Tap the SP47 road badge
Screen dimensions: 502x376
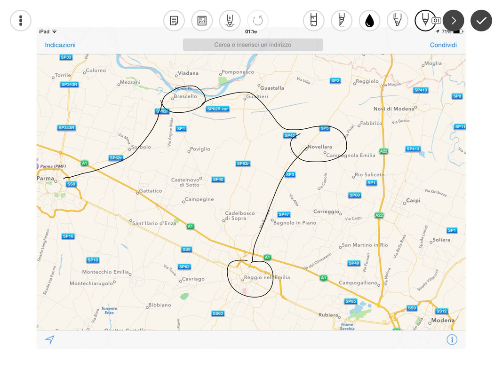pos(284,214)
